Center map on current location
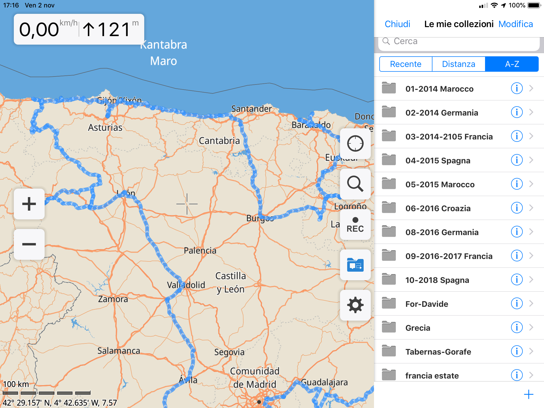 (x=355, y=143)
